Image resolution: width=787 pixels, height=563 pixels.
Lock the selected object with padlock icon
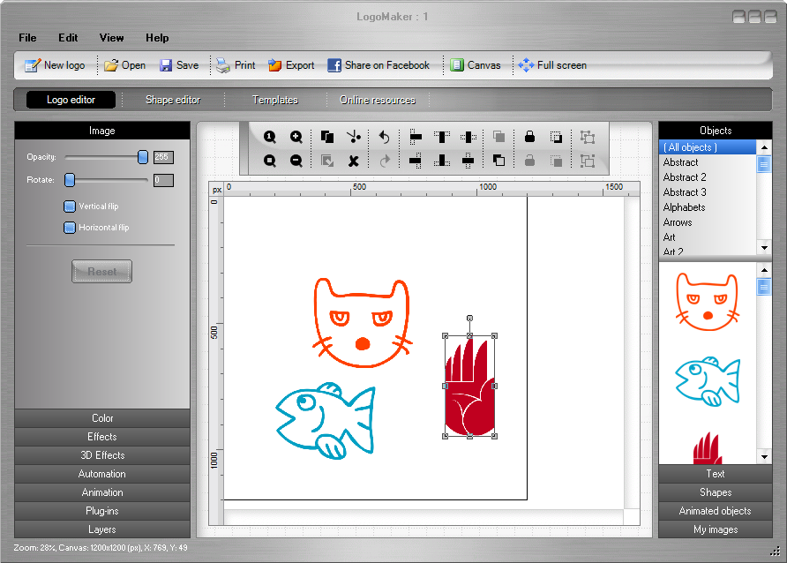(x=529, y=137)
